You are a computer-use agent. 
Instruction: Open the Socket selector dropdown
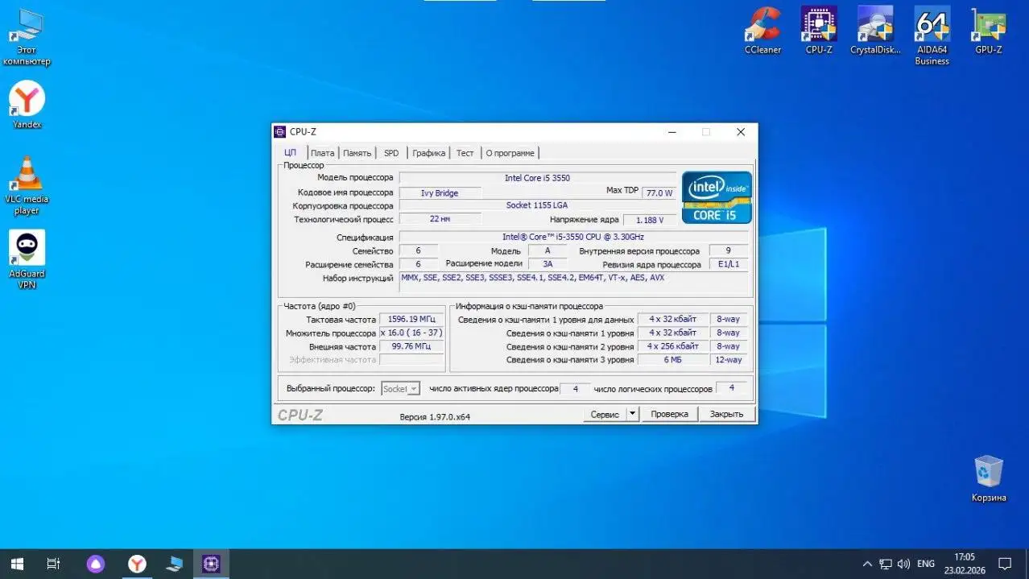tap(400, 388)
